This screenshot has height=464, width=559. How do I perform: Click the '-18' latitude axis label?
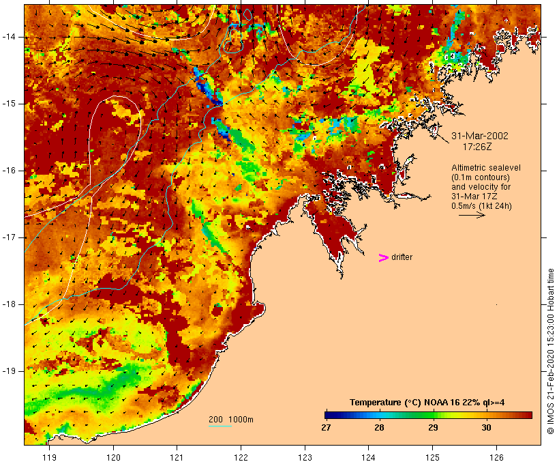[x=9, y=304]
